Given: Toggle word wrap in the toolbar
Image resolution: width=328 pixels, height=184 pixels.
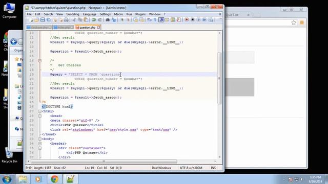Looking at the screenshot, I should coord(149,20).
